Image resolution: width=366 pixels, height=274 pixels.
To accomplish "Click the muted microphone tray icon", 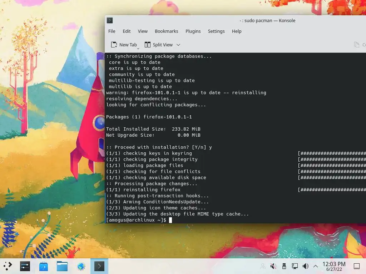I will 273,266.
